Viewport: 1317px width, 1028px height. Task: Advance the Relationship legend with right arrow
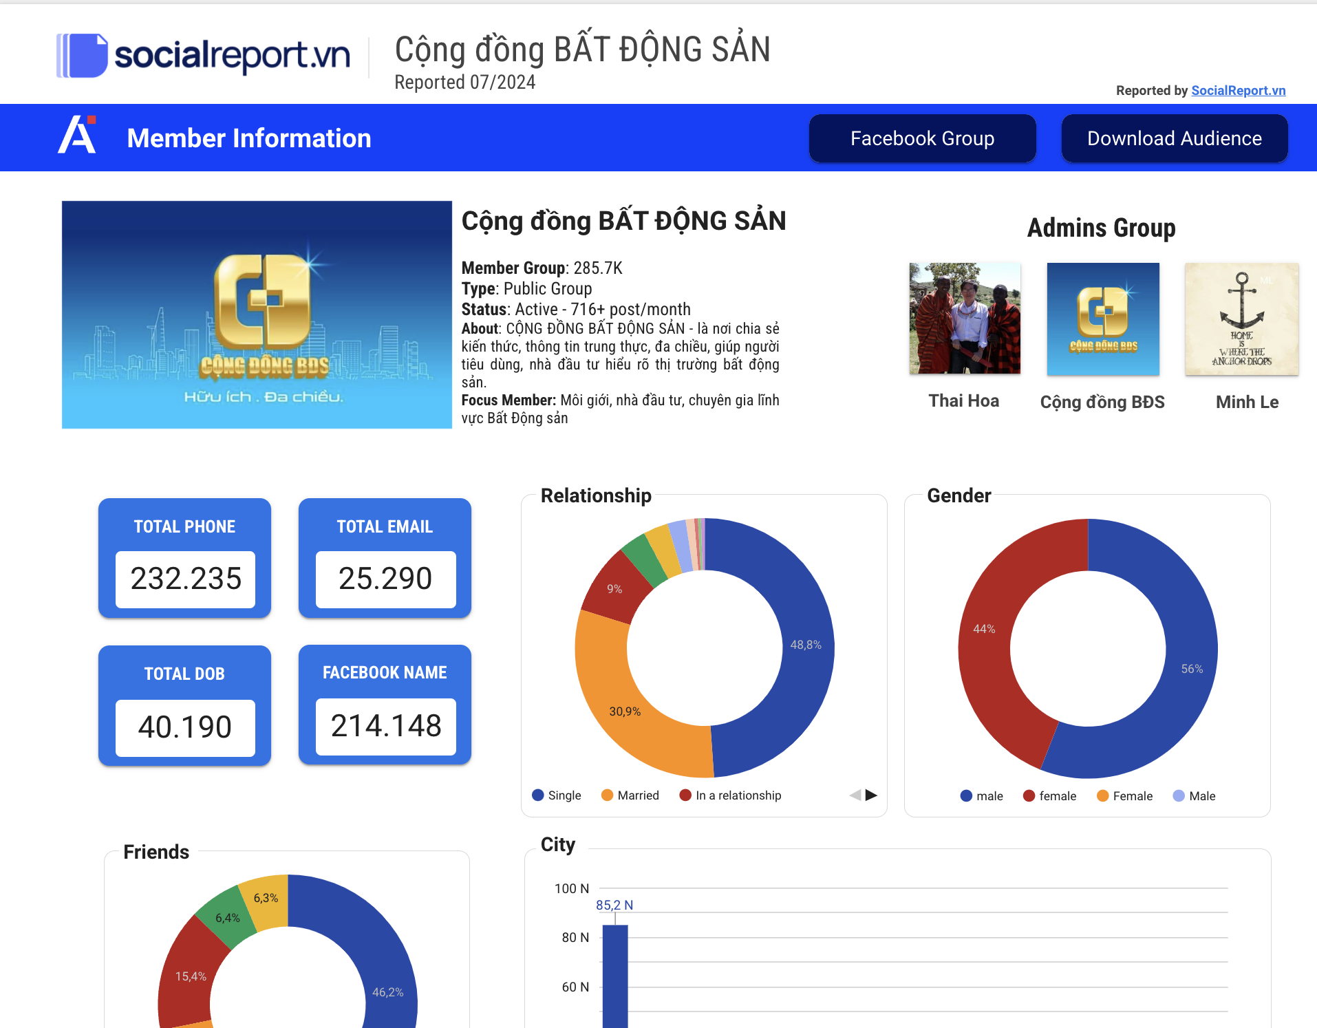[871, 795]
